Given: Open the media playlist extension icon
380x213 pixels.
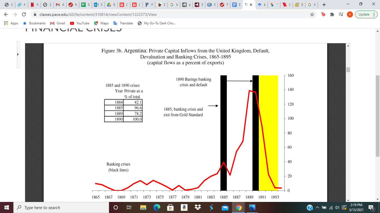Looking at the screenshot, I should (340, 14).
